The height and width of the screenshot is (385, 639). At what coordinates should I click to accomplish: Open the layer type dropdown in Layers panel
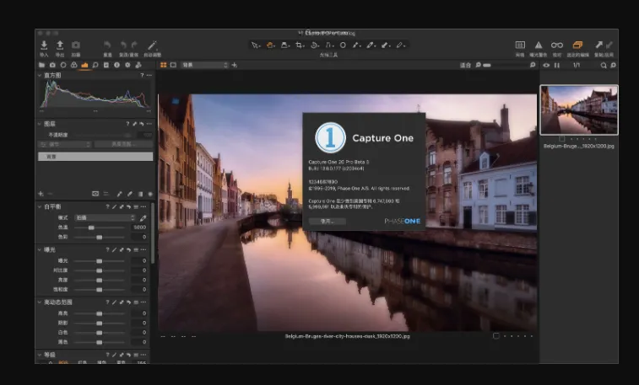click(x=64, y=144)
